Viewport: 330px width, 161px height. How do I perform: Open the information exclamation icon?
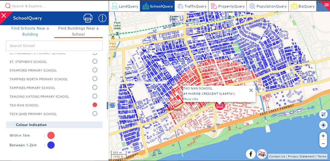click(x=102, y=18)
